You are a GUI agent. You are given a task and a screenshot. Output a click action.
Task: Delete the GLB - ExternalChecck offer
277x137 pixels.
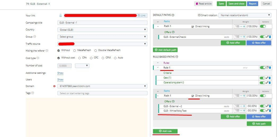[x=270, y=37]
